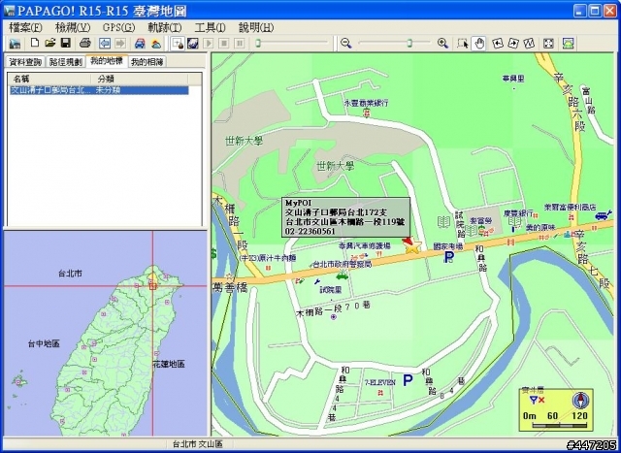Click the full screen expand icon
The height and width of the screenshot is (453, 621).
(x=548, y=43)
